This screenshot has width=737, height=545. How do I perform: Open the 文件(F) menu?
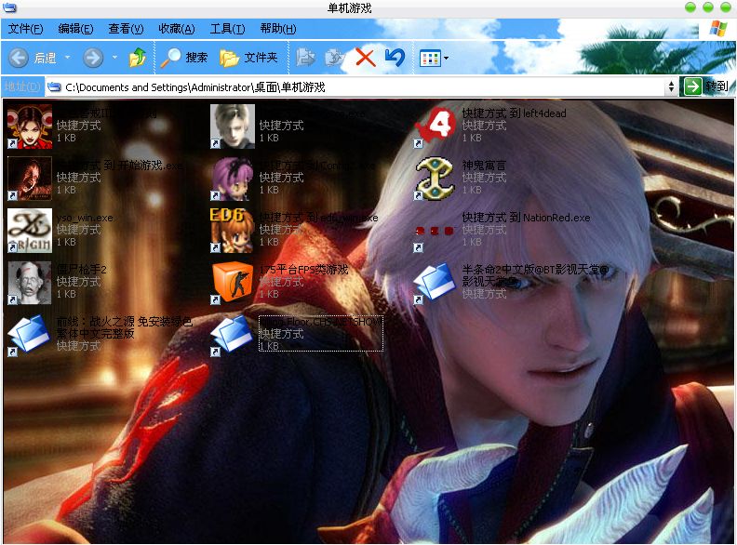[x=25, y=29]
